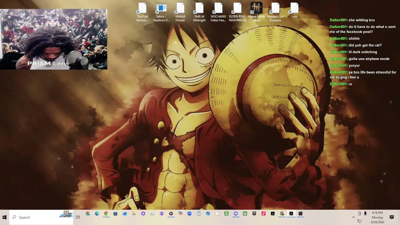Viewport: 400px width, 225px height.
Task: Click the taskbar Search box
Action: (x=42, y=217)
